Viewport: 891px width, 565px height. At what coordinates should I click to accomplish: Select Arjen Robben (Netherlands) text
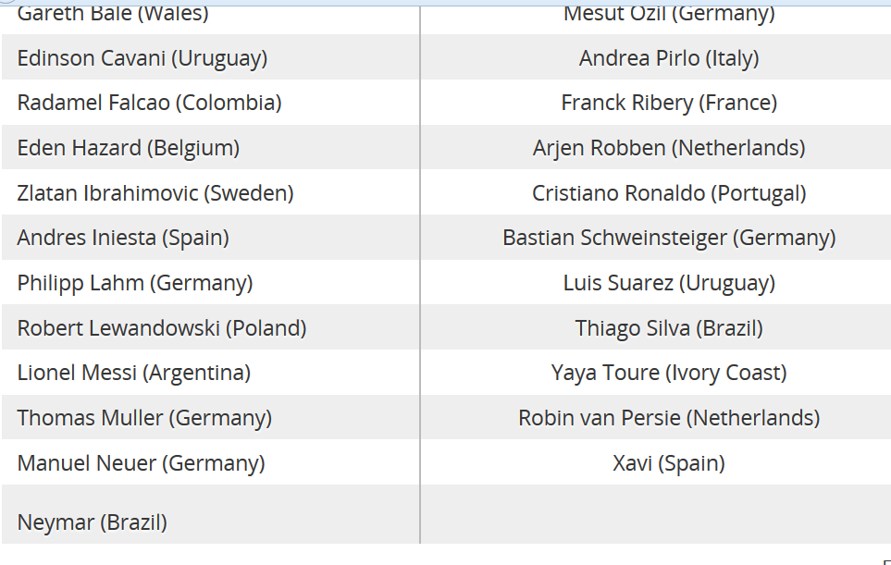pos(669,148)
